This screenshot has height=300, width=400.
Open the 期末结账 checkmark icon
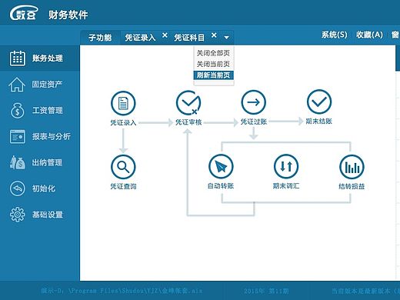[x=319, y=102]
